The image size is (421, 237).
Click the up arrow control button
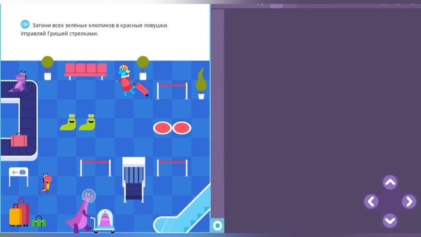(390, 182)
